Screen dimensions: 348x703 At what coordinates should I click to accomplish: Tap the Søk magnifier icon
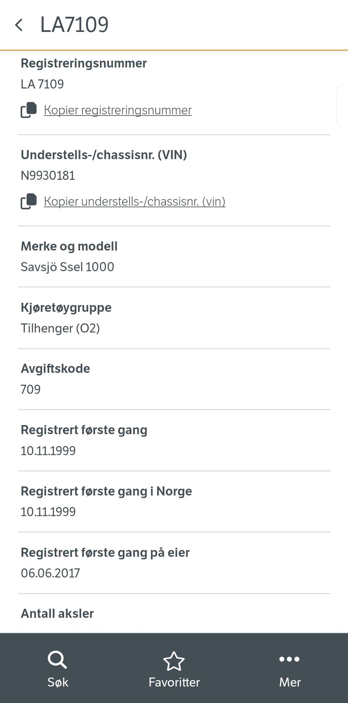click(57, 660)
